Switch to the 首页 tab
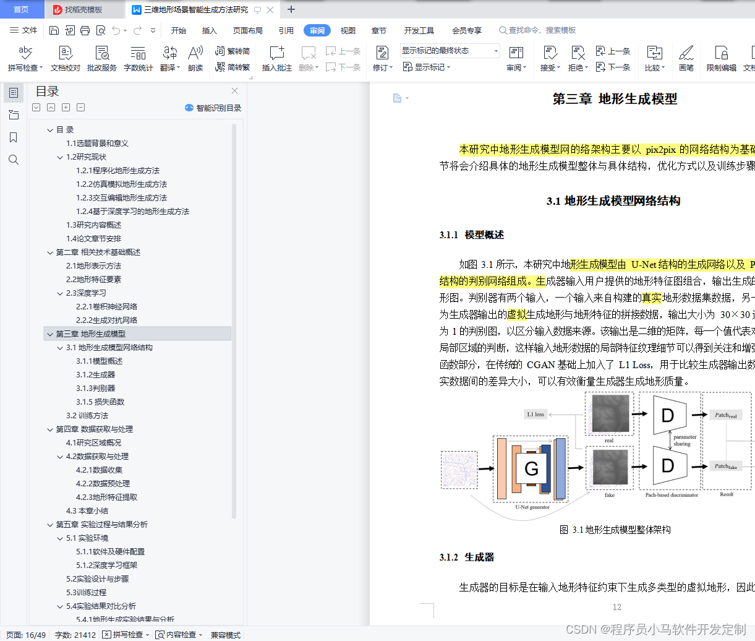Image resolution: width=755 pixels, height=641 pixels. click(22, 9)
